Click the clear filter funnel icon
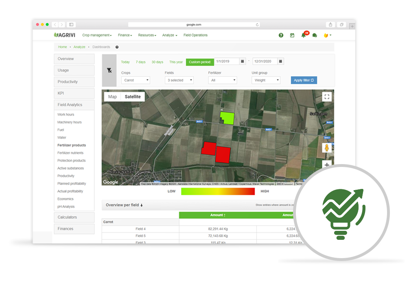Image resolution: width=420 pixels, height=285 pixels. [109, 70]
